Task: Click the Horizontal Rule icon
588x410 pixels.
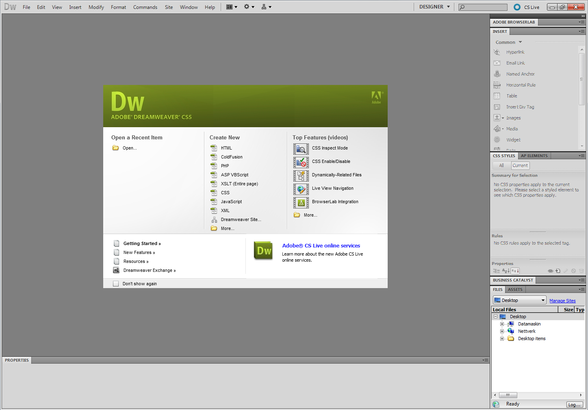Action: click(497, 85)
